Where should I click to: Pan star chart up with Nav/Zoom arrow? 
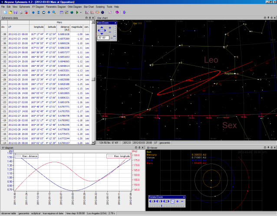point(102,27)
